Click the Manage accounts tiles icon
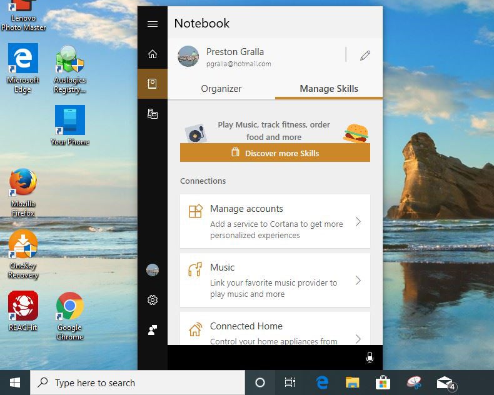 195,211
